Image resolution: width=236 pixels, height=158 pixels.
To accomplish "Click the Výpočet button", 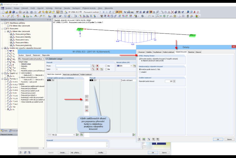I will tap(51, 152).
